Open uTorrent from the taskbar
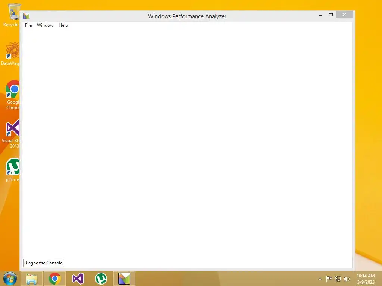Viewport: 382px width, 286px height. click(101, 279)
